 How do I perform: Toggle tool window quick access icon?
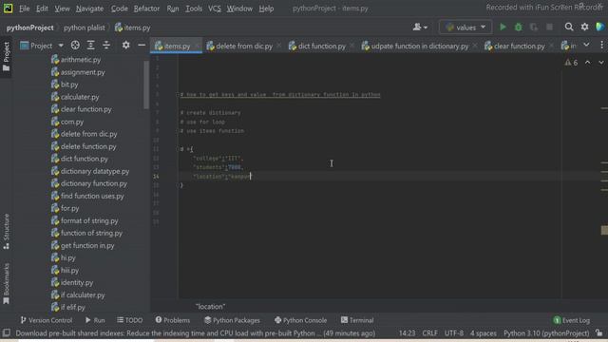coord(7,332)
